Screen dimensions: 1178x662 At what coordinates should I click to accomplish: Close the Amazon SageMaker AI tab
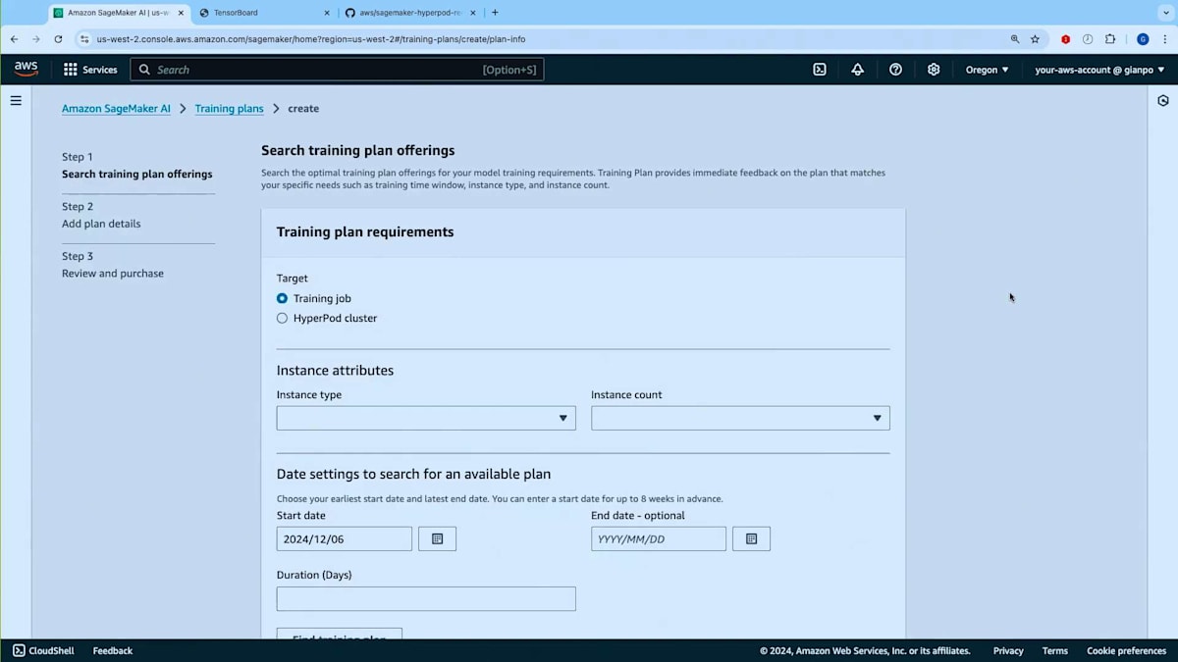click(181, 13)
